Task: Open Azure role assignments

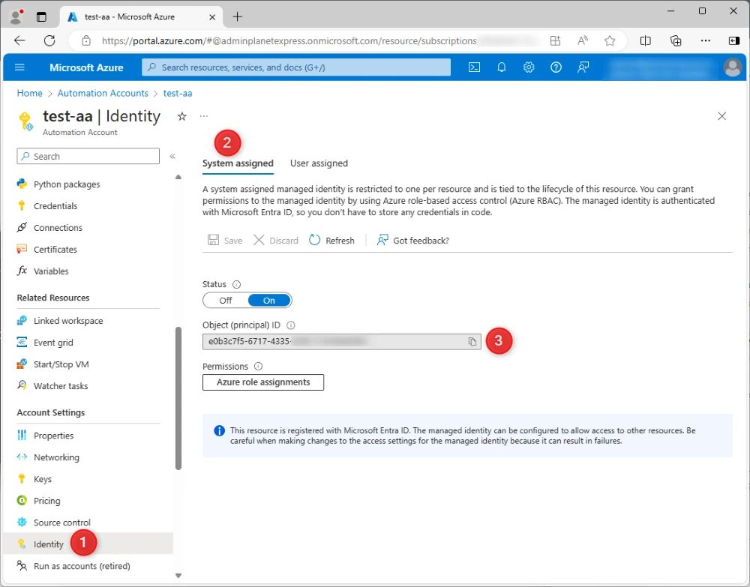Action: click(263, 382)
